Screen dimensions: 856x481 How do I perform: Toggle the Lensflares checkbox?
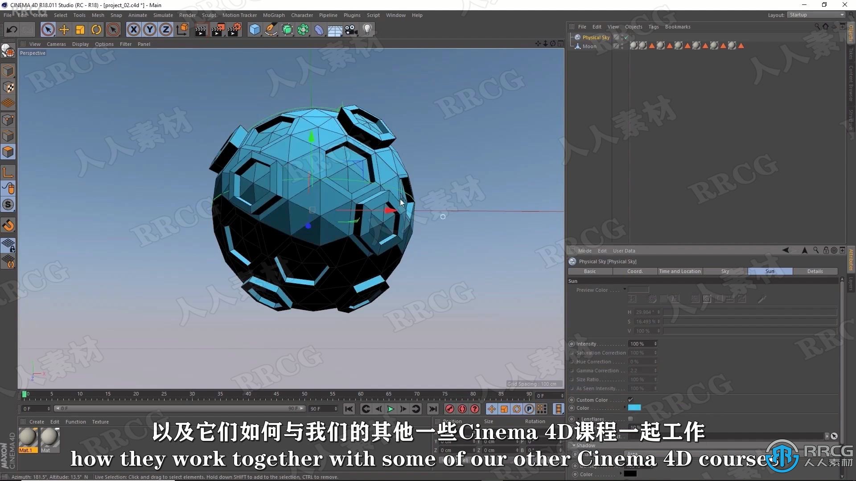[630, 419]
